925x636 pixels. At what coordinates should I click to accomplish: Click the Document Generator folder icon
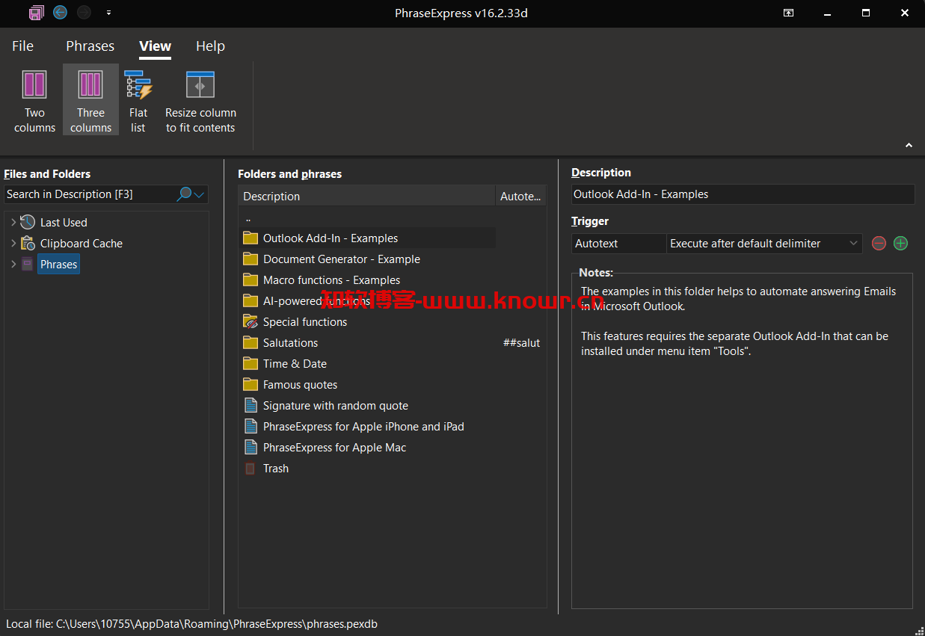tap(251, 259)
